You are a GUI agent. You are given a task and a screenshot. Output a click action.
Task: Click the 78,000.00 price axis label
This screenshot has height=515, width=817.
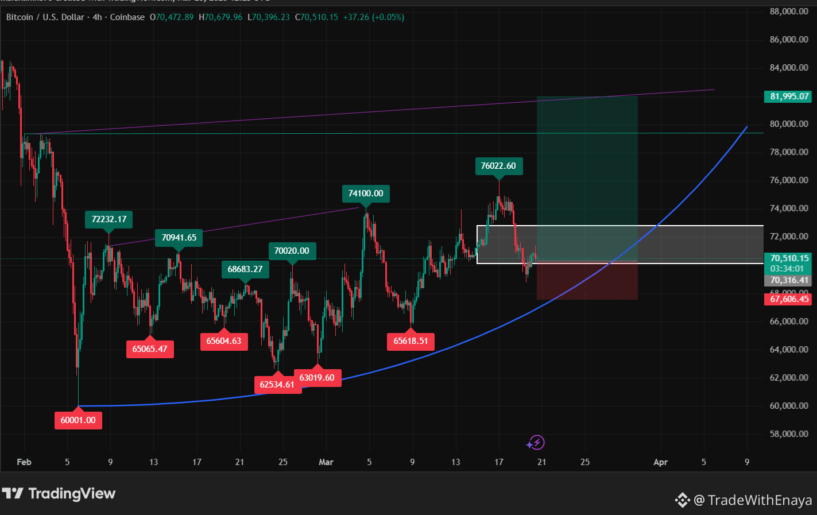click(x=789, y=152)
